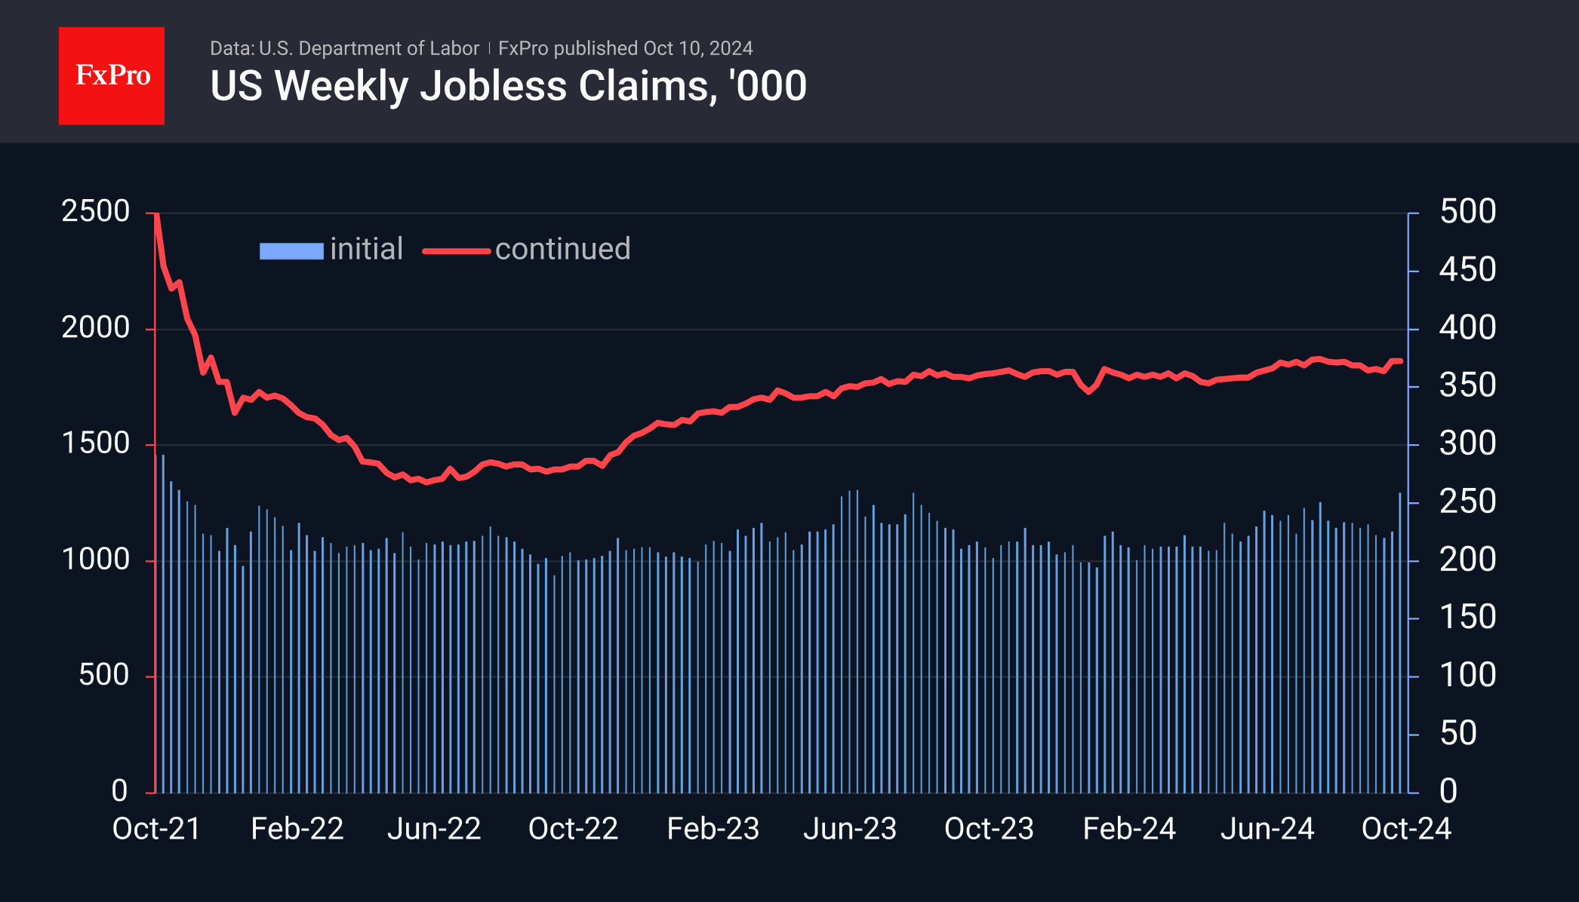Click the chart title 'US Weekly Jobless Claims'
1579x902 pixels.
(x=508, y=86)
